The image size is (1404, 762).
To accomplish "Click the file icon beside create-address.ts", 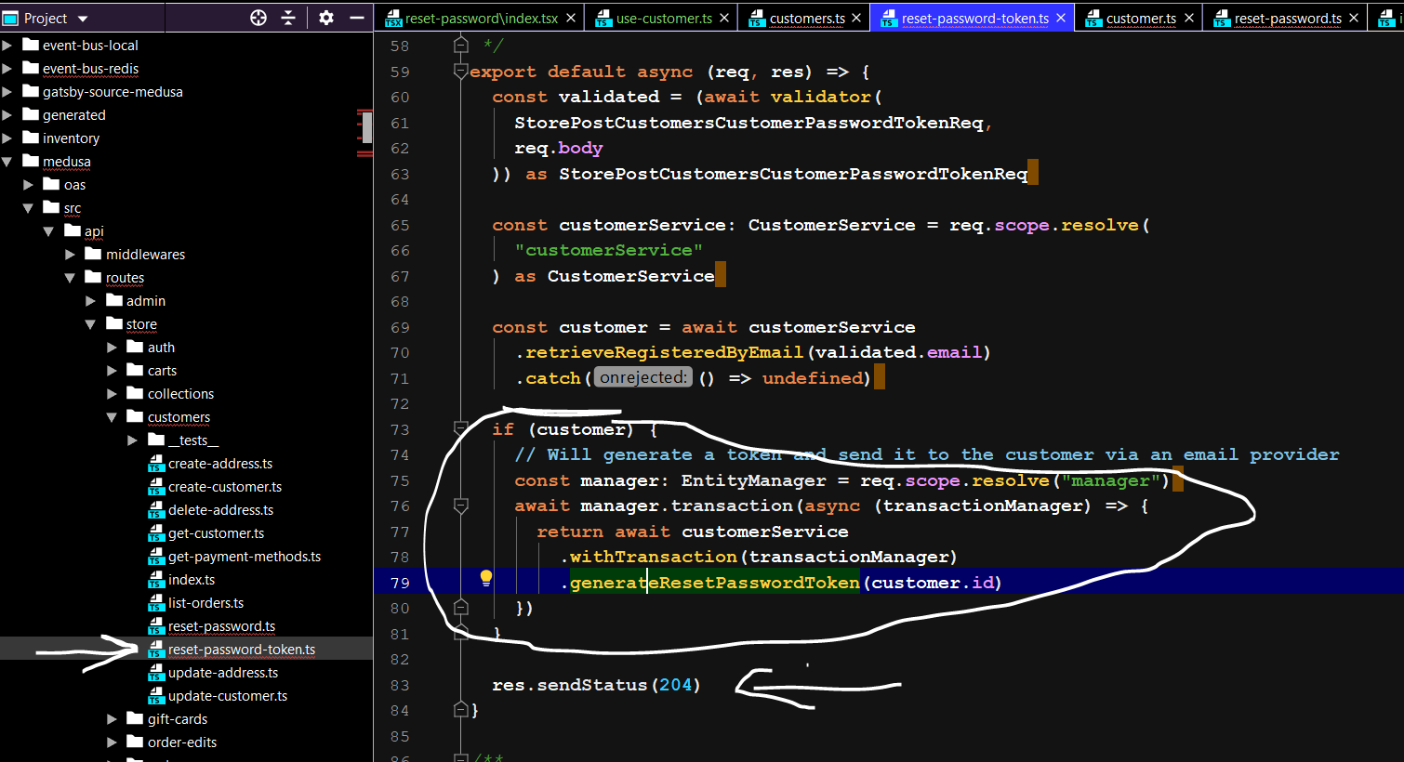I will point(157,463).
